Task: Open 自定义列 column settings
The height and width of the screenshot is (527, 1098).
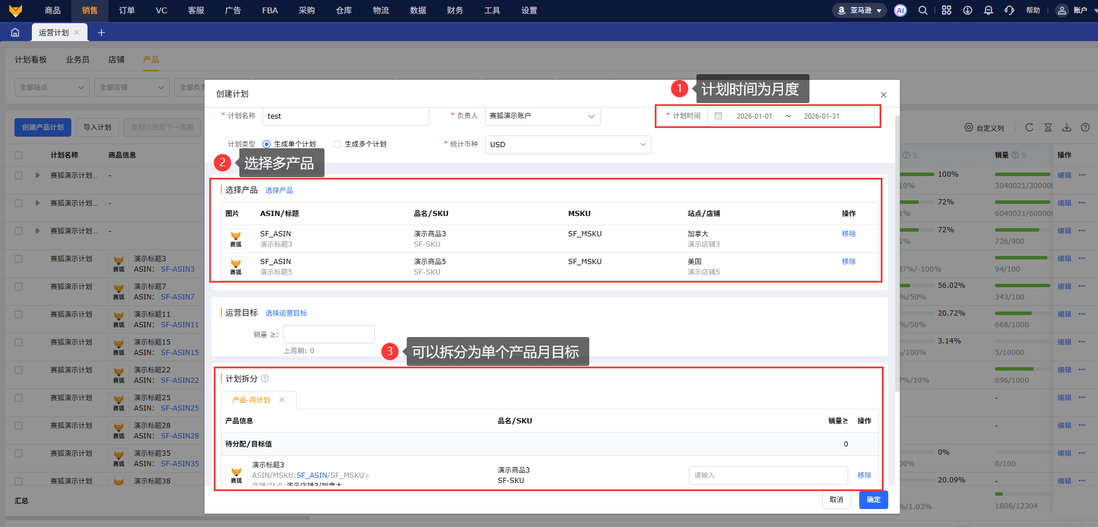Action: point(984,128)
